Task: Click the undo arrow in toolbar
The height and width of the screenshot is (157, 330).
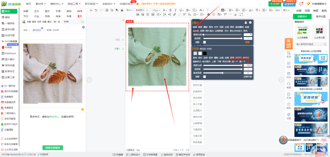Action: (96, 10)
